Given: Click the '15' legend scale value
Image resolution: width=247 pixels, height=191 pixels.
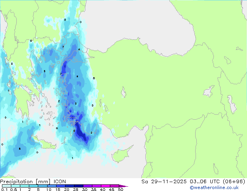Looking at the screenshot, I should coord(58,189).
